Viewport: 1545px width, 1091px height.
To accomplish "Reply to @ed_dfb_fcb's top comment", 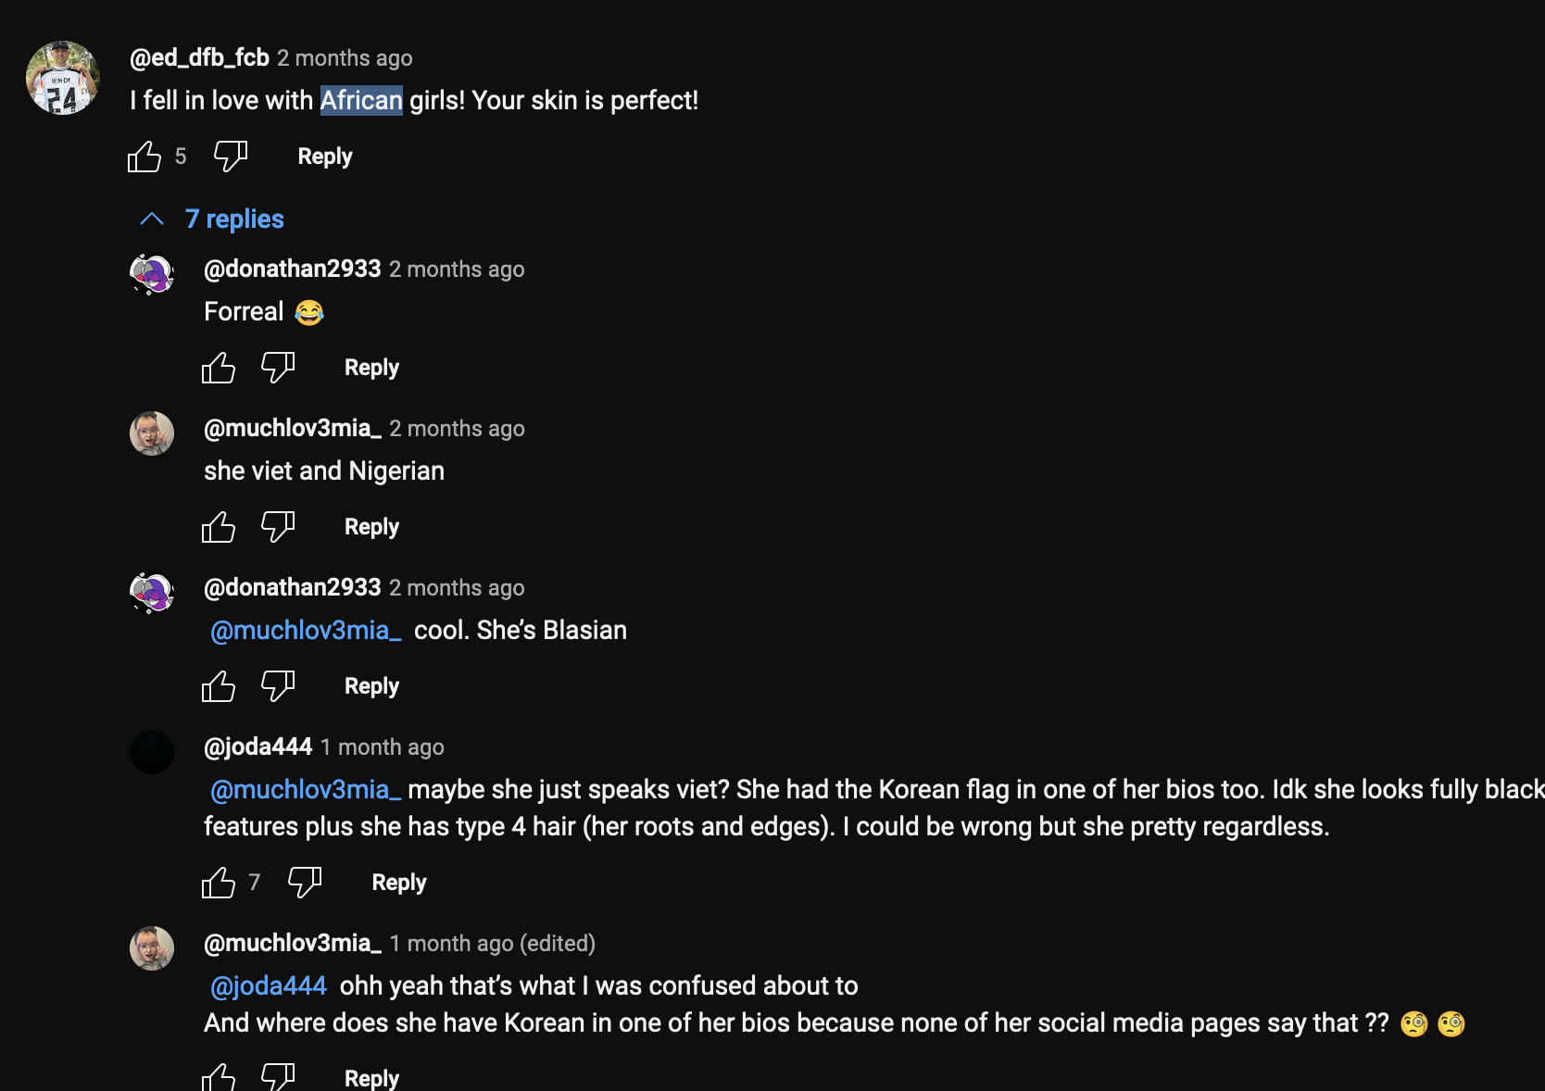I will tap(325, 157).
